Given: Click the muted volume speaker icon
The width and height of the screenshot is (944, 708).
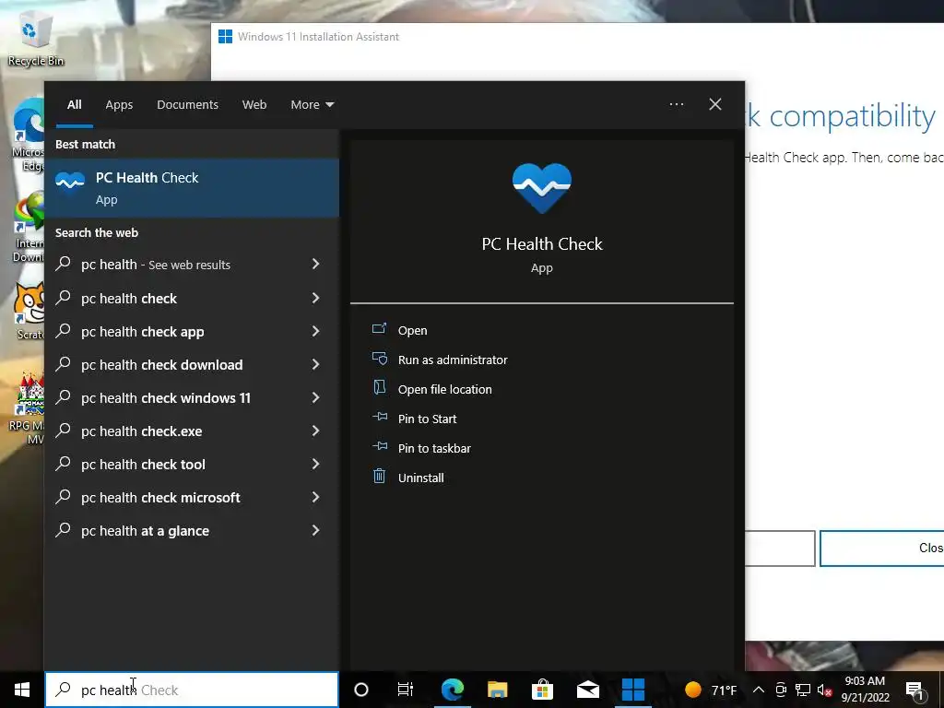Looking at the screenshot, I should coord(824,690).
